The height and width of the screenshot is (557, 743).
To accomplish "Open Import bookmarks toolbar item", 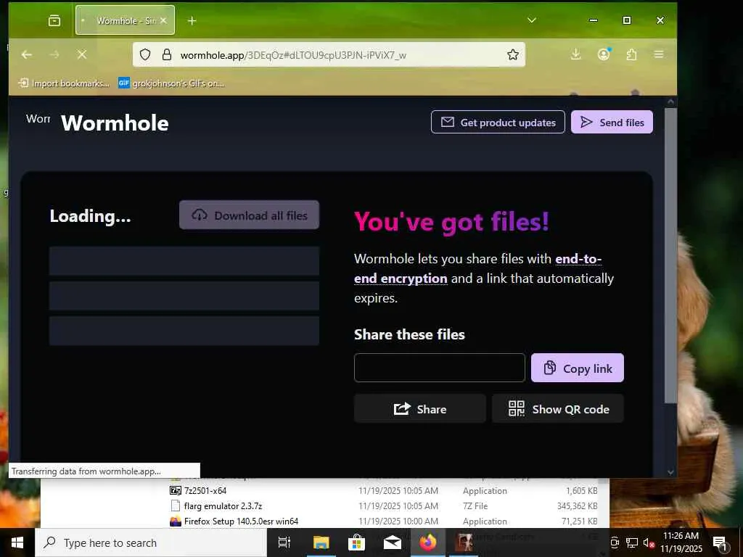I will (x=64, y=83).
